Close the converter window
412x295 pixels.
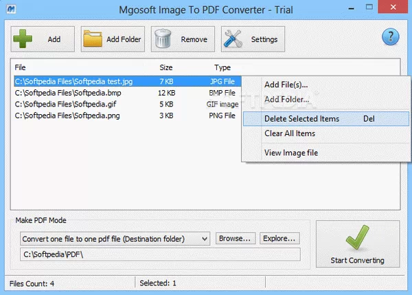(x=393, y=7)
